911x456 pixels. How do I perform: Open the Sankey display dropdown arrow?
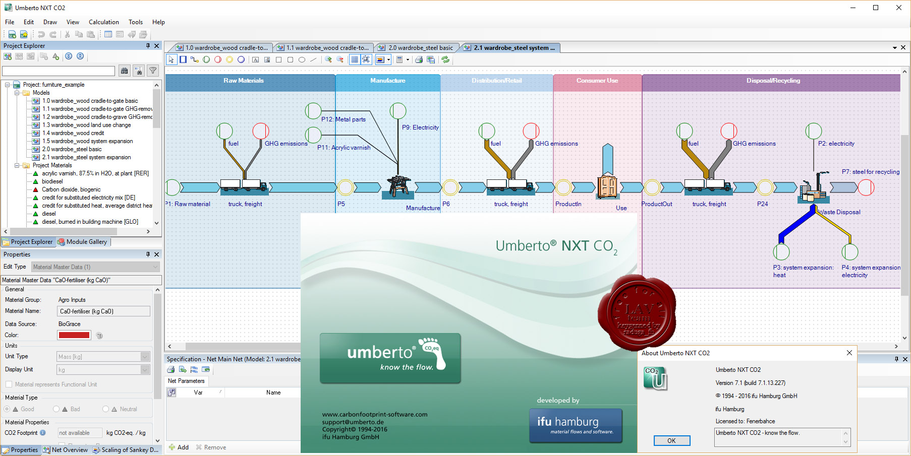(x=388, y=59)
